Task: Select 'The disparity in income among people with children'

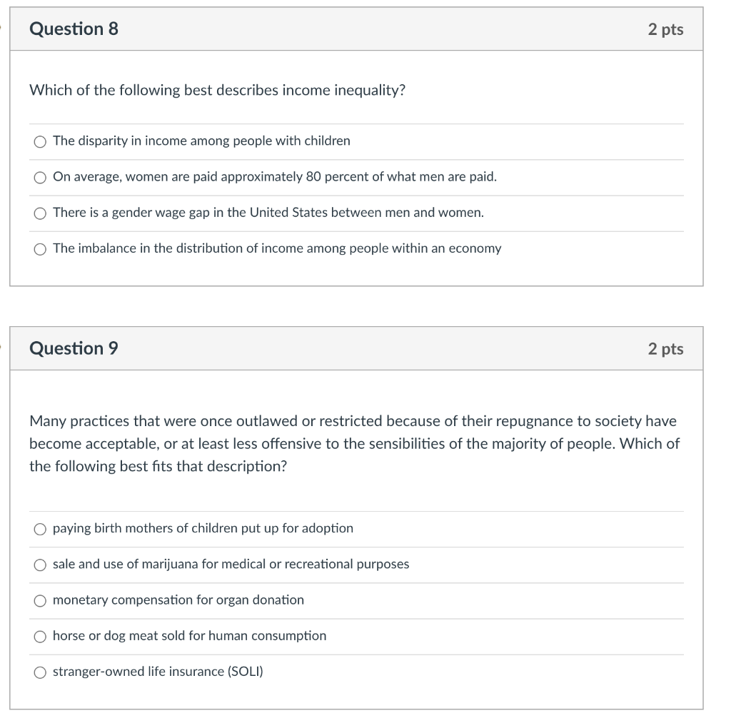Action: pyautogui.click(x=41, y=141)
